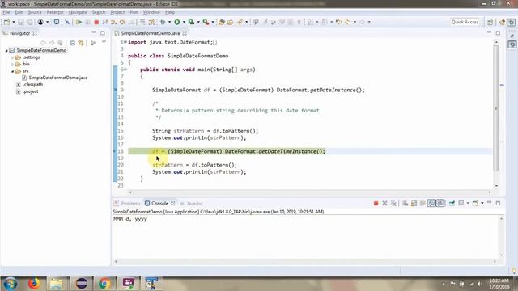
Task: Open the Navigator view menu triangle
Action: tap(104, 43)
